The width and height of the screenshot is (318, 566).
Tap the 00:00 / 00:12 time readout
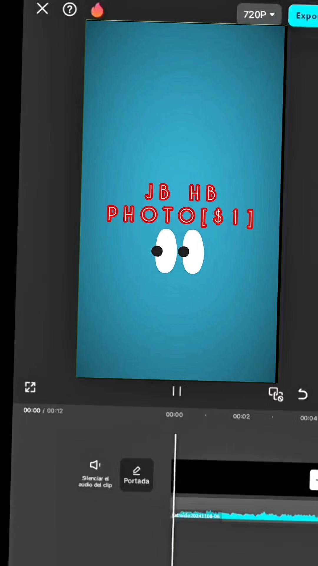coord(43,411)
